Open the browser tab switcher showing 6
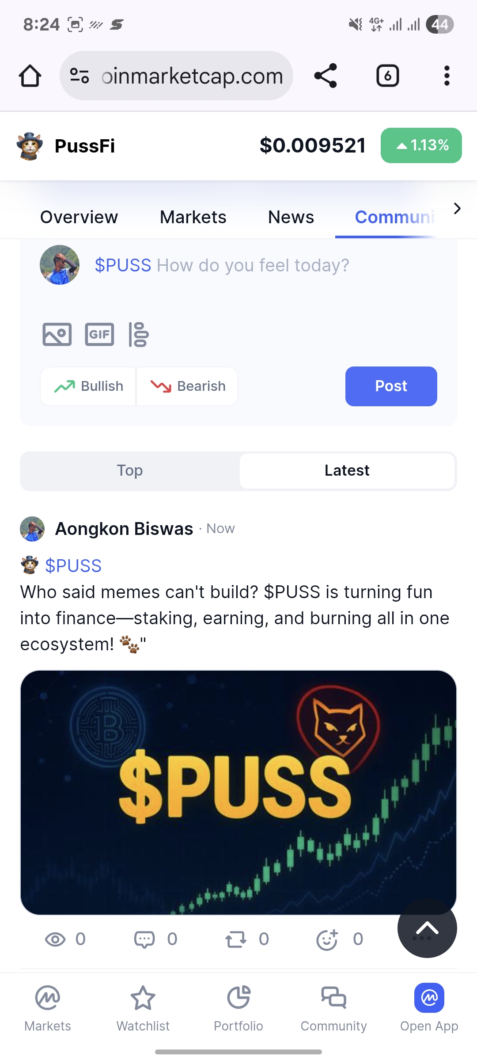The width and height of the screenshot is (477, 1061). pyautogui.click(x=388, y=76)
